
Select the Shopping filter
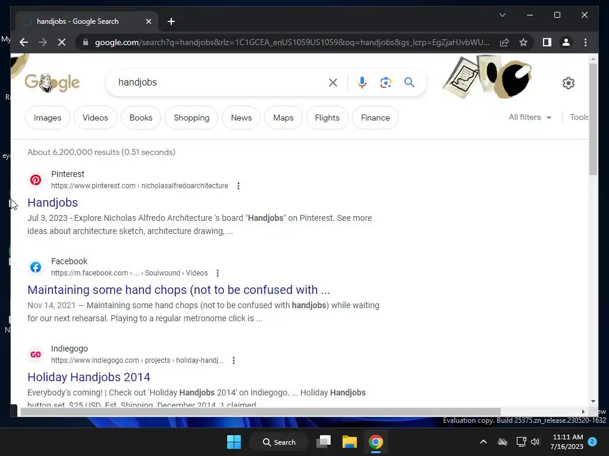click(192, 118)
